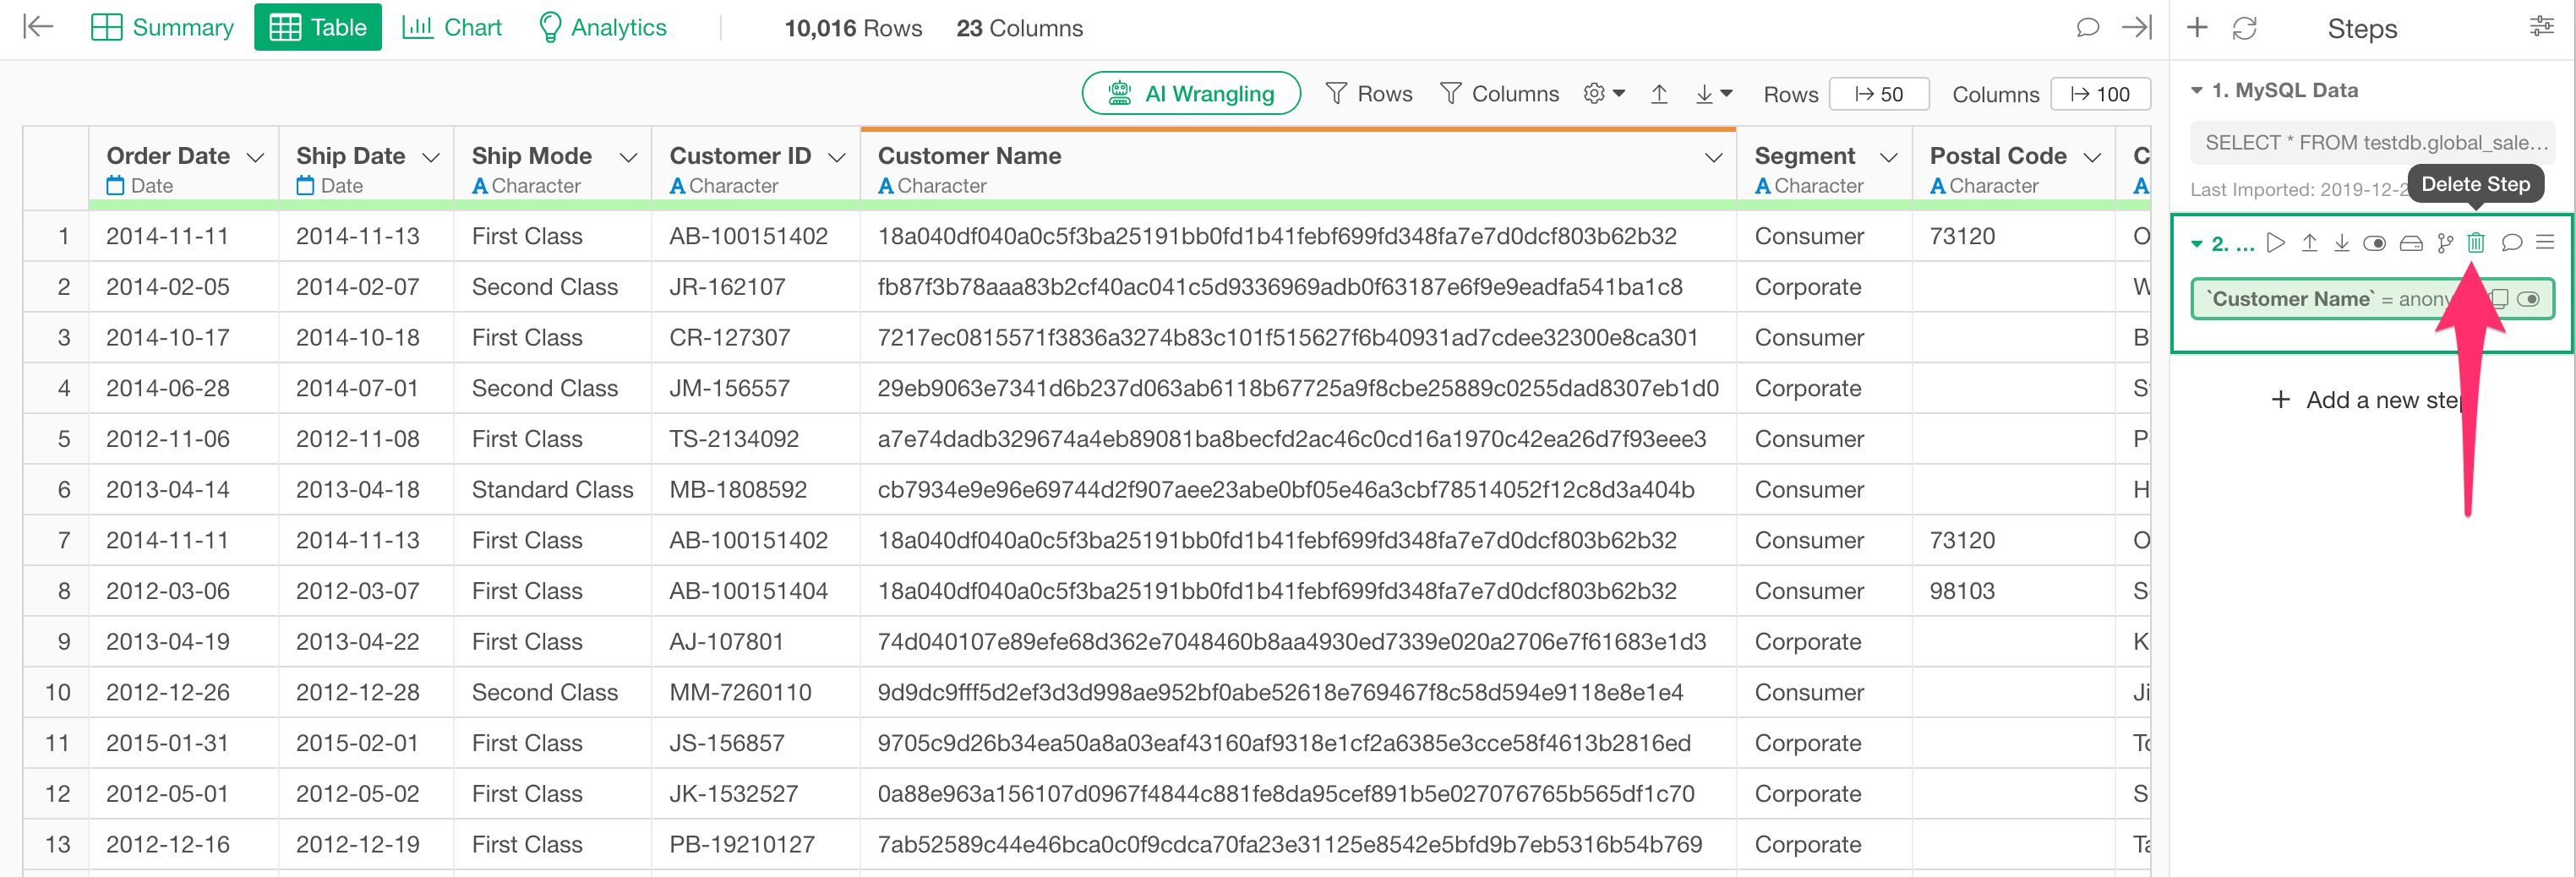Switch to the Chart tab

pyautogui.click(x=452, y=27)
